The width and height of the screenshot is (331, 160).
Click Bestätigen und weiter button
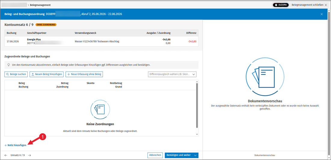pos(178,155)
